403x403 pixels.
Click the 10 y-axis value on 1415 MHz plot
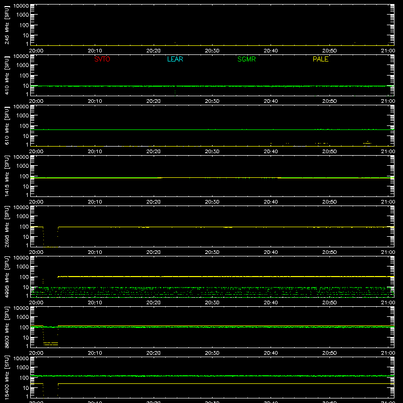click(x=26, y=186)
